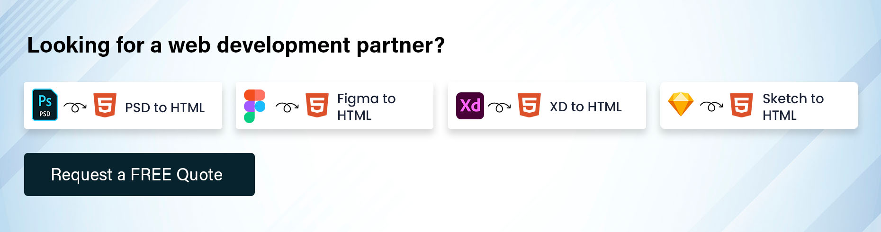Click the loop arrow after the XD icon

coord(500,107)
